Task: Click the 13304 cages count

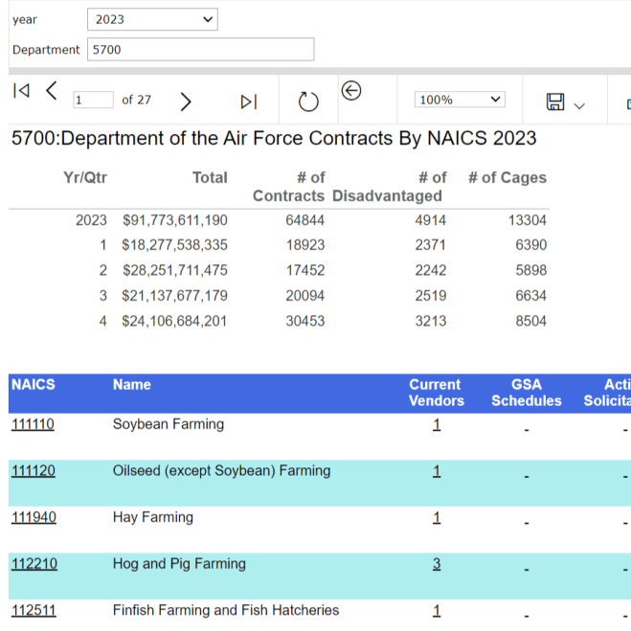Action: 528,220
